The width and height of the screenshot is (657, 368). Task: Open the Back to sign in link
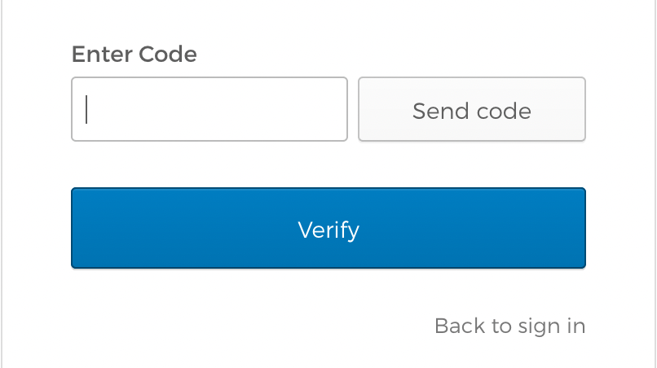click(x=509, y=326)
